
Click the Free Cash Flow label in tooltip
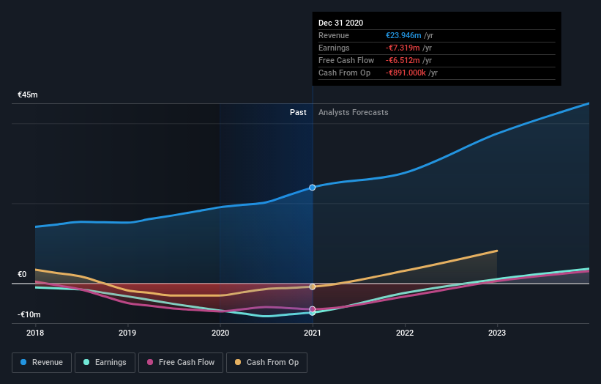click(346, 60)
